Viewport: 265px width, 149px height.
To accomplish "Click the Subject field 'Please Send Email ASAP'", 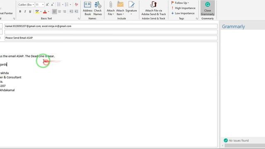I will [x=111, y=38].
